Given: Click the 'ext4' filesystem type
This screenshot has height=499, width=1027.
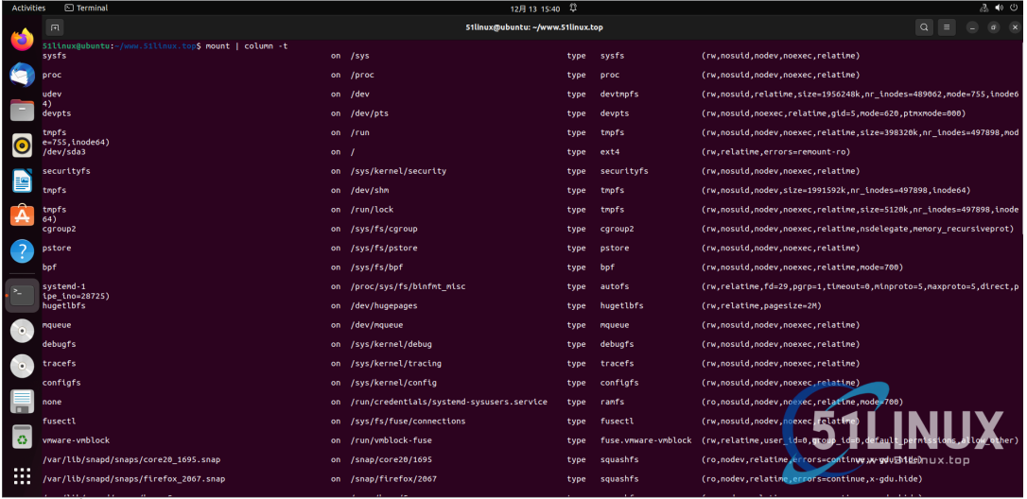Looking at the screenshot, I should pos(610,152).
